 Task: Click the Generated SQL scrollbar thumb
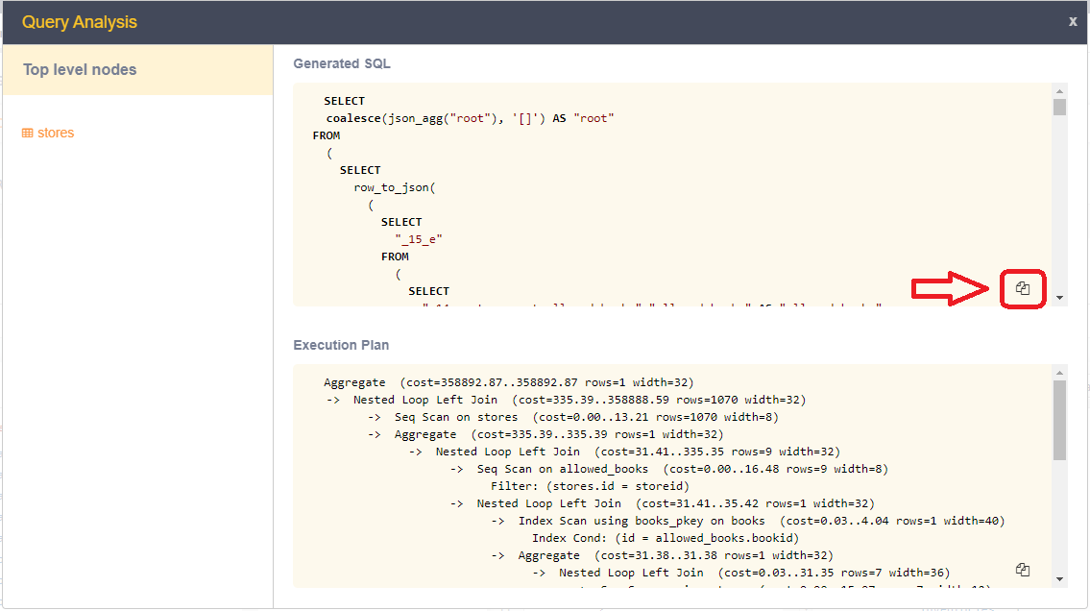[1059, 107]
